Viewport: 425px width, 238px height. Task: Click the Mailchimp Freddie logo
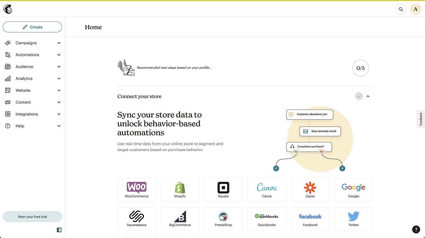[x=7, y=9]
